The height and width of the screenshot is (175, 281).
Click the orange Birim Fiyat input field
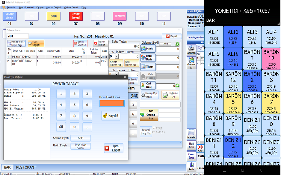point(111,103)
